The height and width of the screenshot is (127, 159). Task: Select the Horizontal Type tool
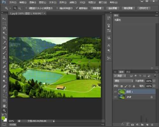(x=4, y=91)
